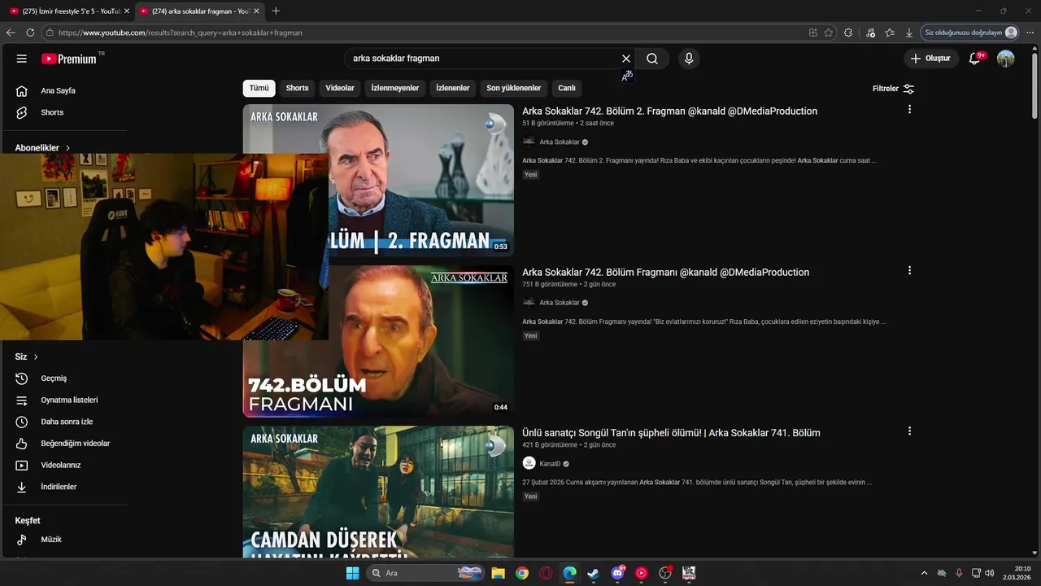Open Ünlü sanatçı Songül Tan'ın şüpheli ölümü title

(671, 433)
